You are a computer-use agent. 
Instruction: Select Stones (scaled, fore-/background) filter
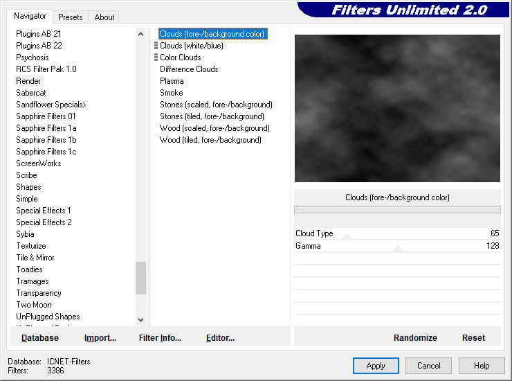tap(216, 105)
